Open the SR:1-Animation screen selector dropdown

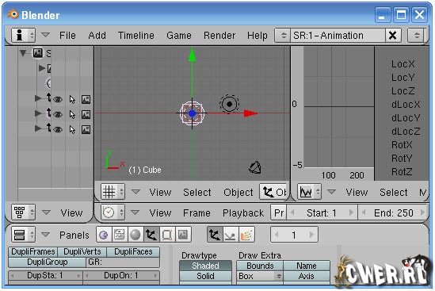tap(283, 35)
